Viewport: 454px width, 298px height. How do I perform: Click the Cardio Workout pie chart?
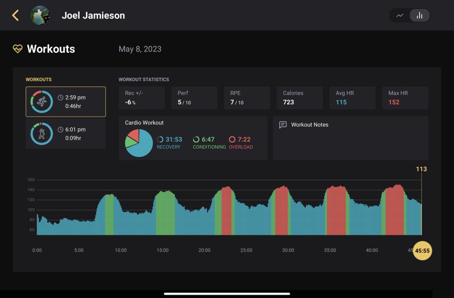click(x=139, y=143)
